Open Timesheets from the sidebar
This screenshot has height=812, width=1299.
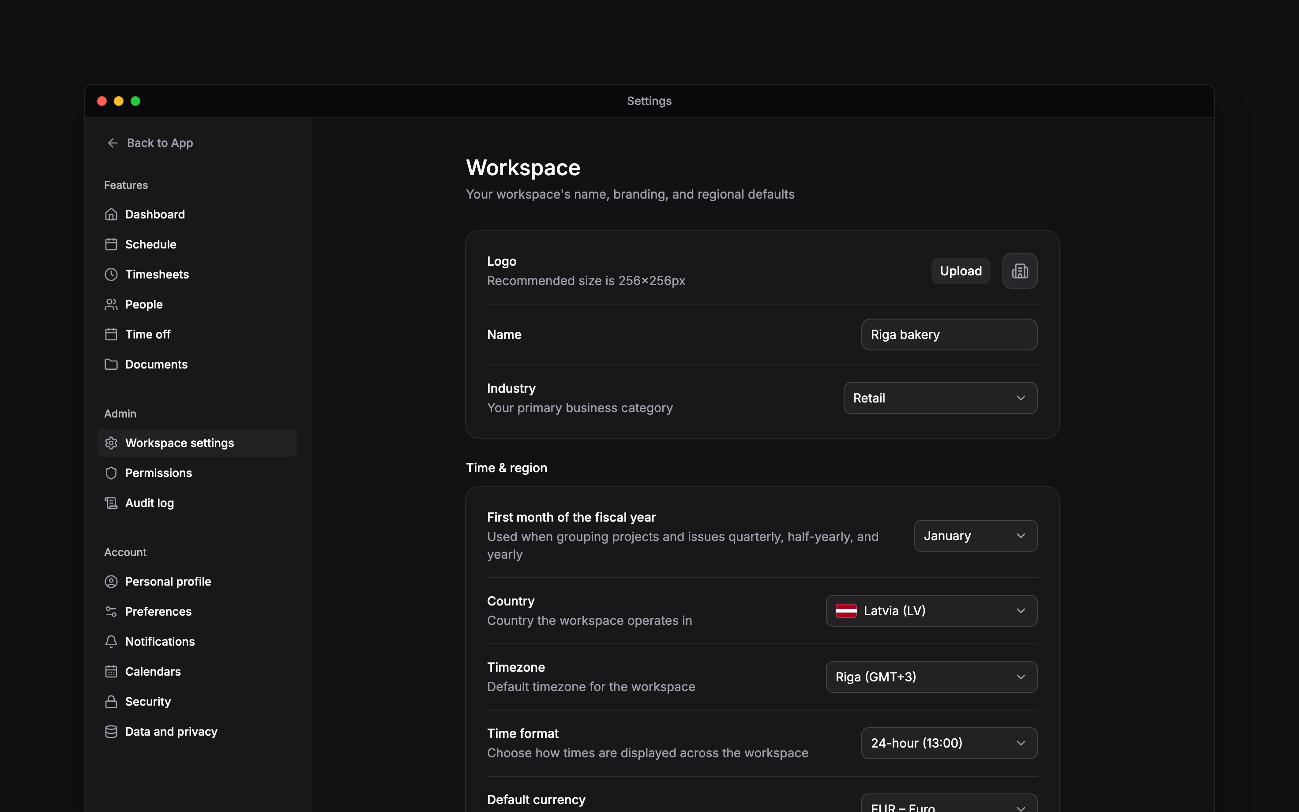coord(197,274)
